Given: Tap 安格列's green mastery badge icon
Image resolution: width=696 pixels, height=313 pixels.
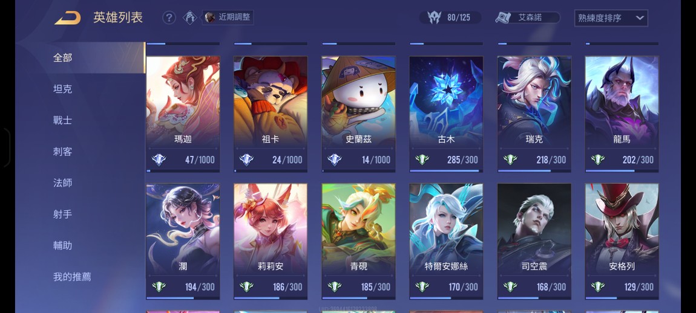Looking at the screenshot, I should coord(598,287).
